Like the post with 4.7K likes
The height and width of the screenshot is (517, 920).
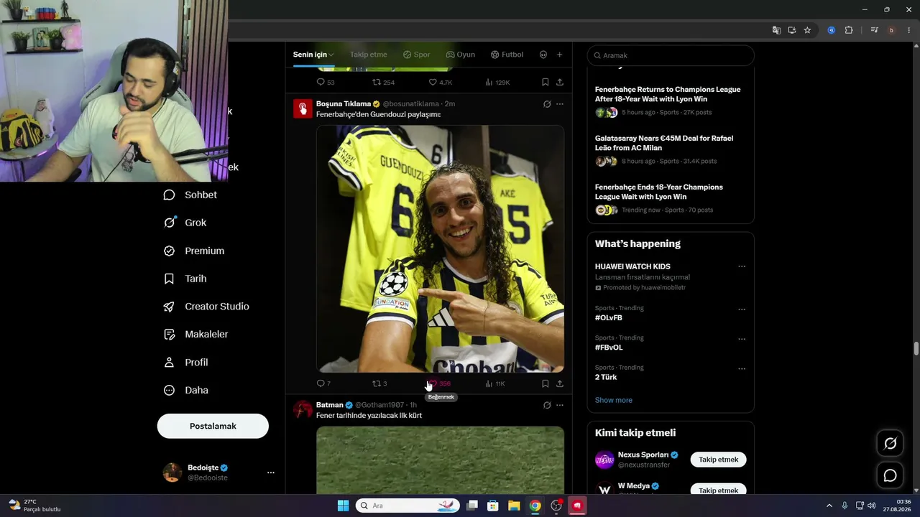441,83
